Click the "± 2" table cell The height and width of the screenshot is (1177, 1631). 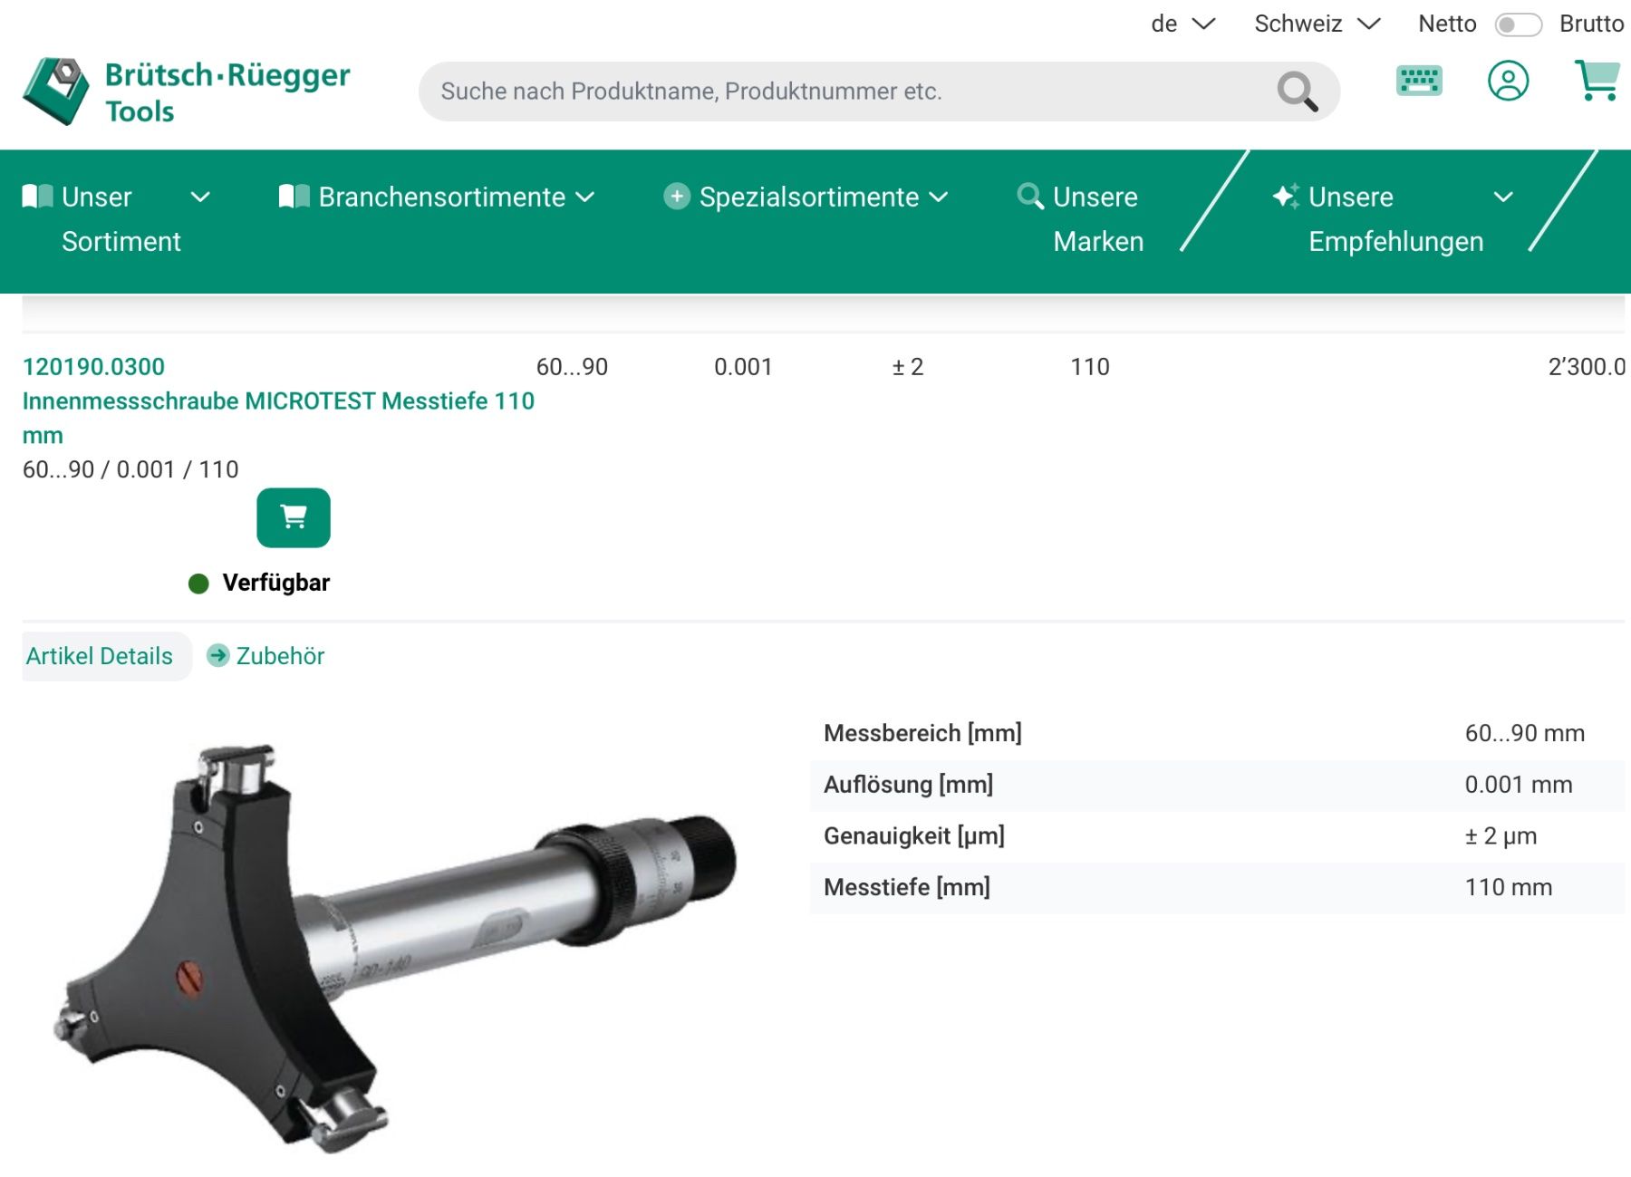(x=908, y=367)
